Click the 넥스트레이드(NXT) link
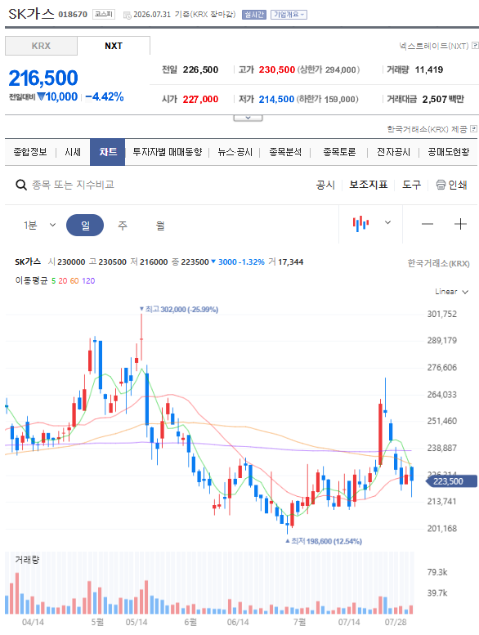 (434, 46)
